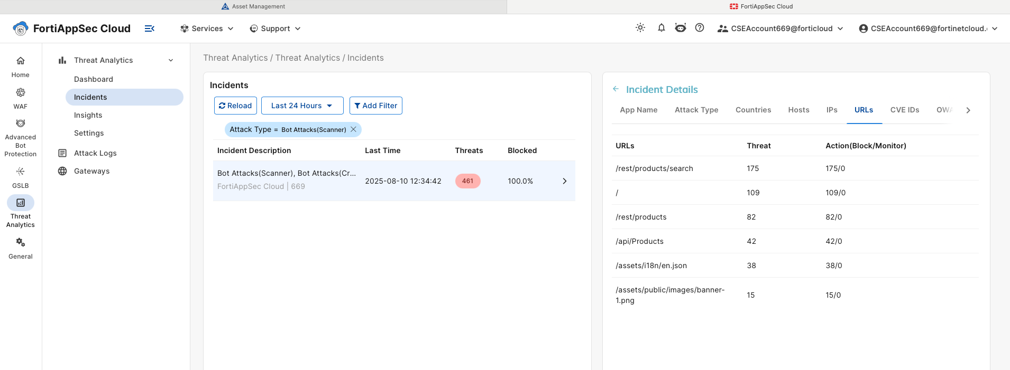The image size is (1010, 370).
Task: Click the FortiAppSec Cloud logo icon
Action: coord(20,29)
